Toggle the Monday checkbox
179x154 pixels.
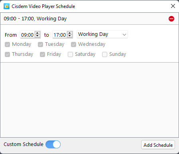click(x=7, y=44)
